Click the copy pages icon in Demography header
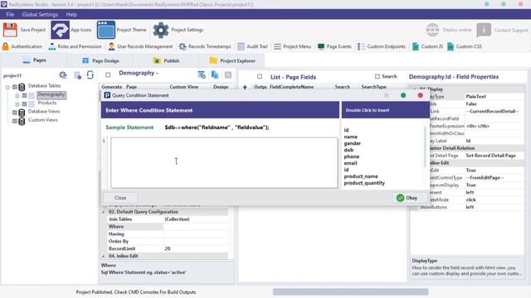531x298 pixels. point(215,74)
